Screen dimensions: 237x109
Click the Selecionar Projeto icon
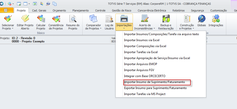(x=8, y=18)
